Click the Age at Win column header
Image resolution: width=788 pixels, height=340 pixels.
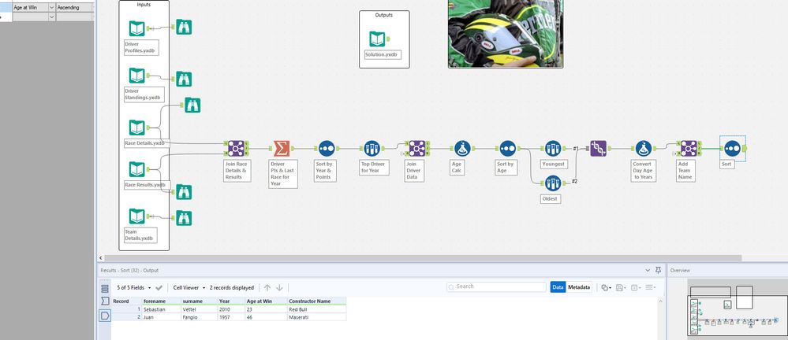click(x=267, y=301)
